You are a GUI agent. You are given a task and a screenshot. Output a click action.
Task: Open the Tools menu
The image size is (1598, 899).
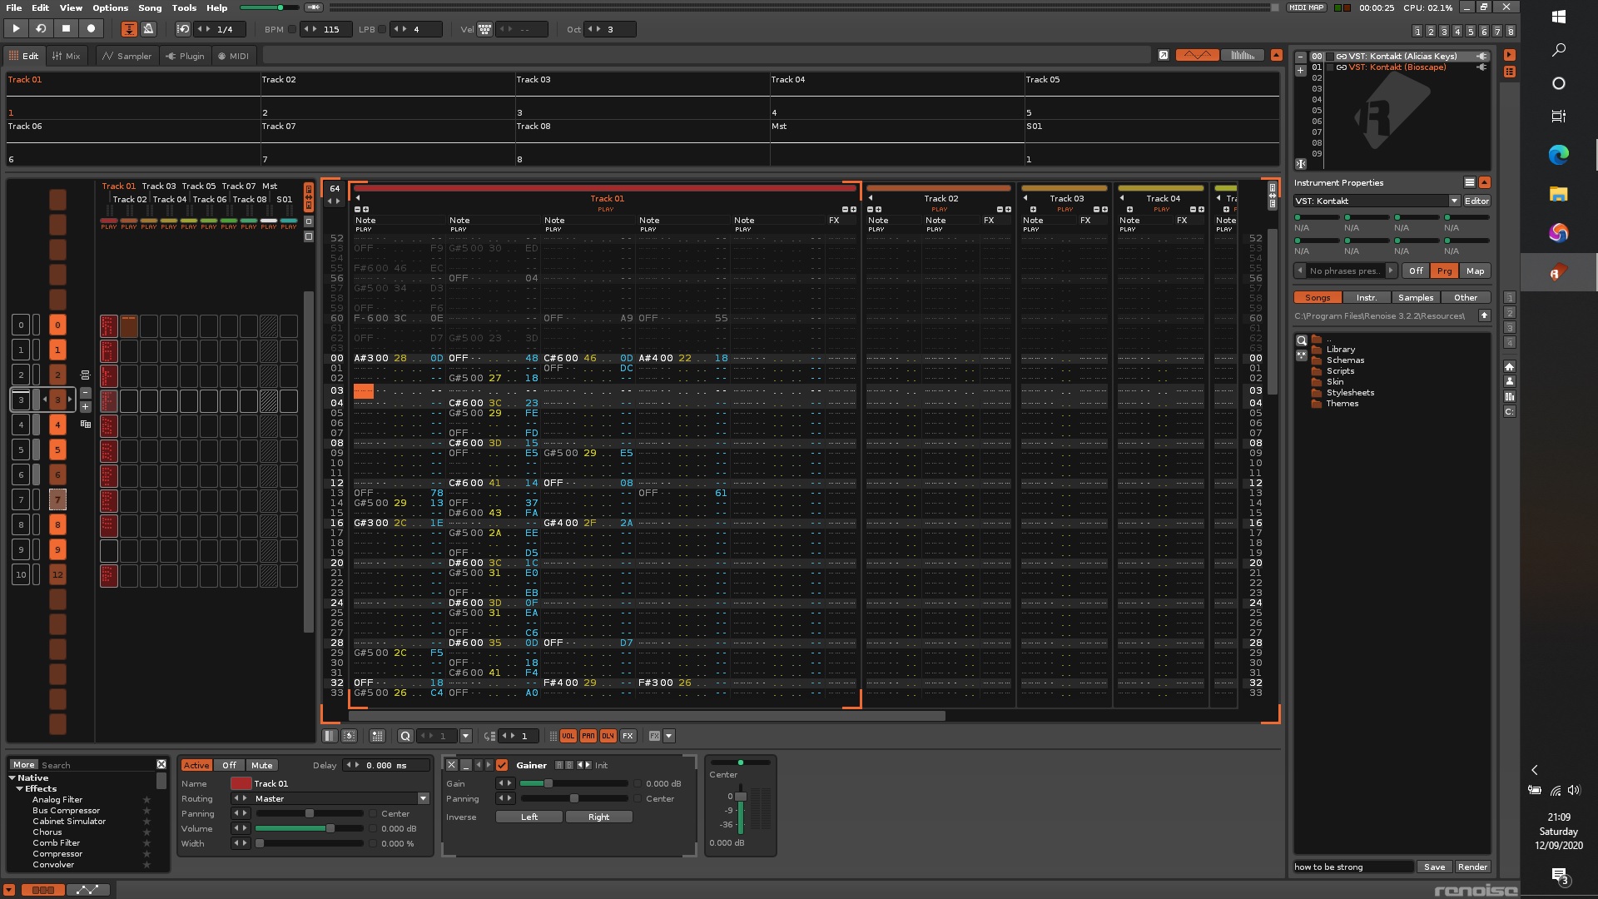click(184, 7)
